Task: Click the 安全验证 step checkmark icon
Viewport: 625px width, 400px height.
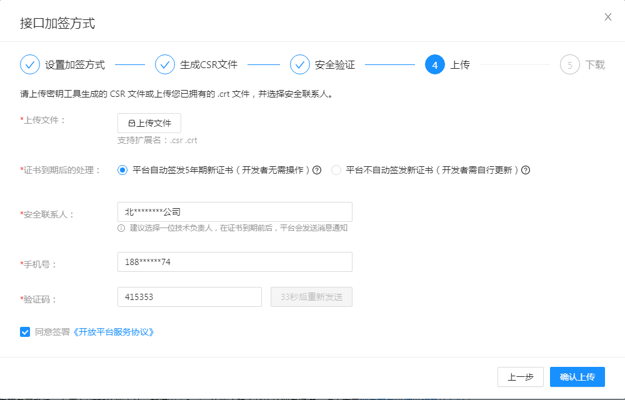Action: (x=300, y=64)
